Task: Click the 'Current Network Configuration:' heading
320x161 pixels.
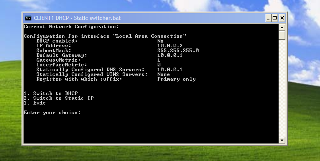Action: point(71,27)
